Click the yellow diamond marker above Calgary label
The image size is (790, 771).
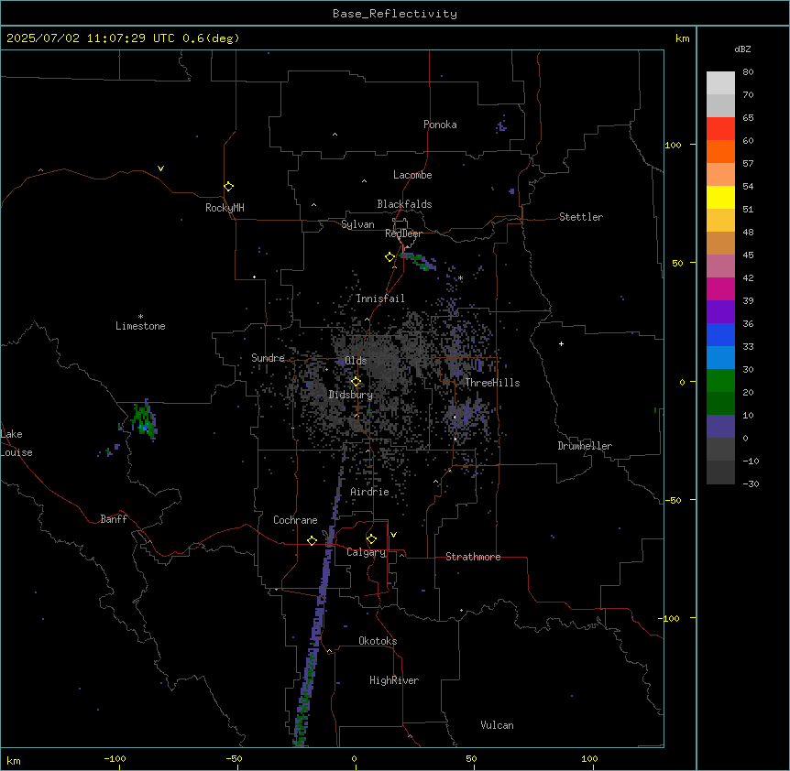pyautogui.click(x=372, y=539)
